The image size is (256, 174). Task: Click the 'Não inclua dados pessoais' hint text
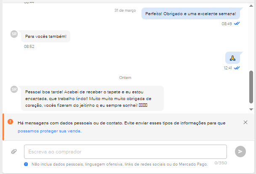tap(120, 164)
